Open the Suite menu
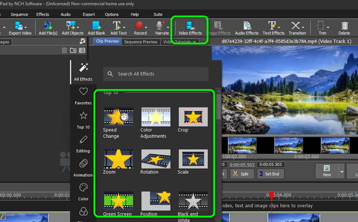358x222 pixels. pyautogui.click(x=158, y=14)
